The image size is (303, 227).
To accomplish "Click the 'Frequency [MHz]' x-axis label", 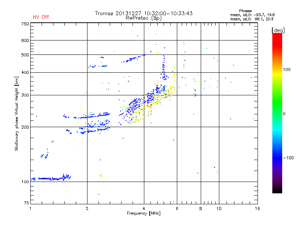I will pos(144,213).
